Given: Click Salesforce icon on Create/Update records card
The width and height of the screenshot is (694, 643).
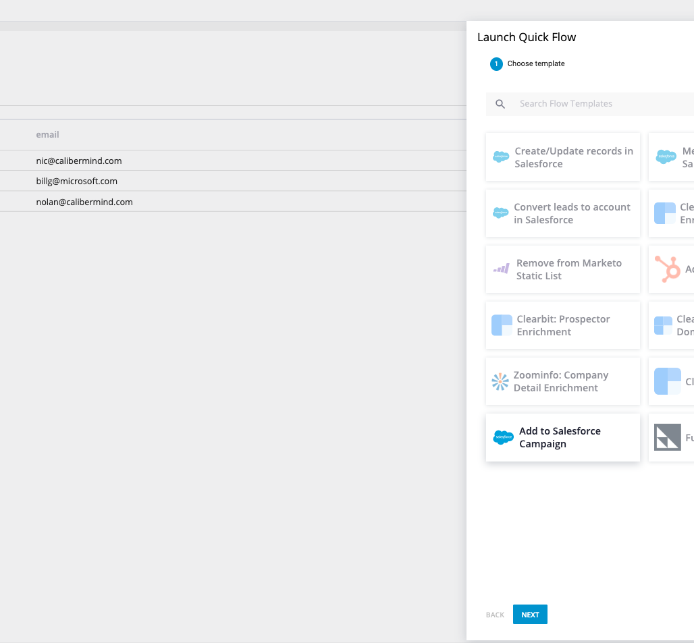Looking at the screenshot, I should click(x=501, y=157).
